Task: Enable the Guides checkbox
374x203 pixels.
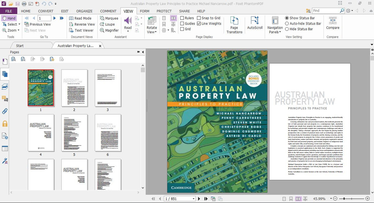Action: tap(182, 23)
